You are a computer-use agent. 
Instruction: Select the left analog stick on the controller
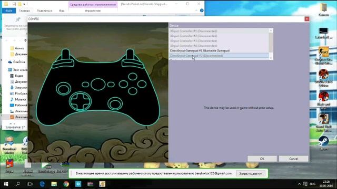point(63,89)
